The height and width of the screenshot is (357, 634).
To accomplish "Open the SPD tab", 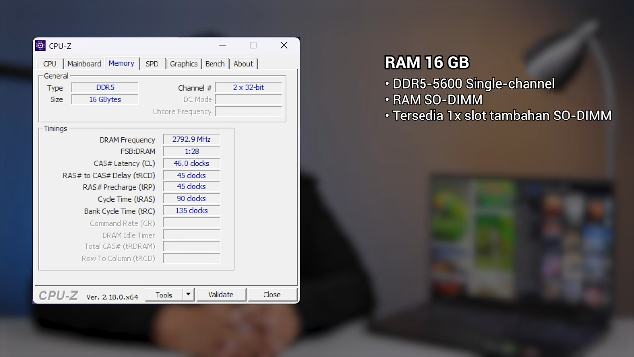I will click(152, 64).
